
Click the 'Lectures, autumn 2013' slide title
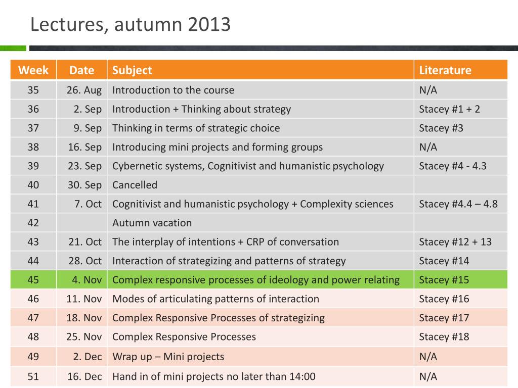(x=131, y=25)
